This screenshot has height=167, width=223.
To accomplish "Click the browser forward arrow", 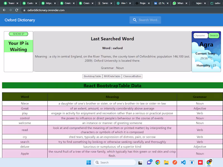I will (10, 10).
